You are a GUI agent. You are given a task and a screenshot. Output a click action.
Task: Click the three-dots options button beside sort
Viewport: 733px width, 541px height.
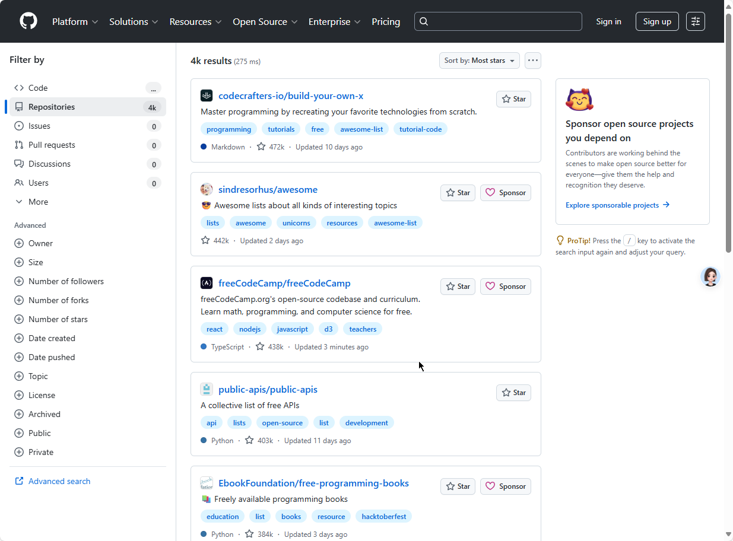click(532, 61)
